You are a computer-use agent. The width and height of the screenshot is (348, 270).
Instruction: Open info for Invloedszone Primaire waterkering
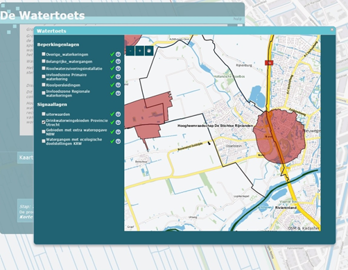[118, 77]
